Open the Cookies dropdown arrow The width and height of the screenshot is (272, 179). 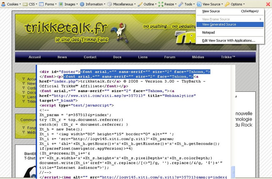click(20, 4)
